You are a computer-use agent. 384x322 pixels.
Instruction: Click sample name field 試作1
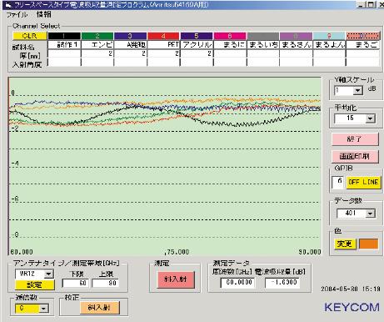click(64, 45)
